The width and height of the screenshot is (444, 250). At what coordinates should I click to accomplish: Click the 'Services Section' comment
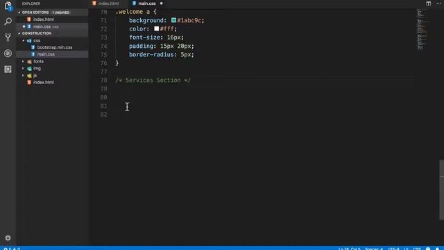point(153,81)
